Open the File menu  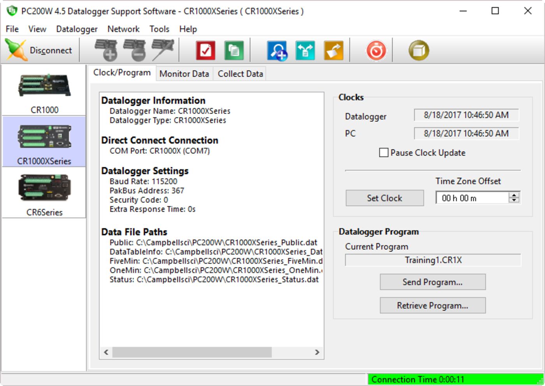(12, 29)
